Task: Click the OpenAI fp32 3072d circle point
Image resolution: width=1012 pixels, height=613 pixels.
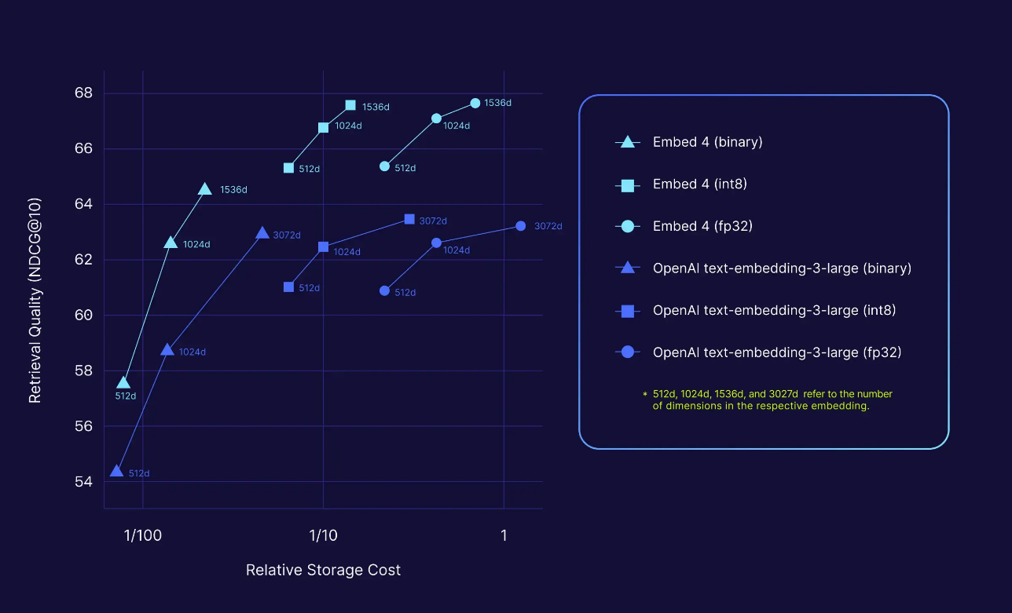Action: click(521, 226)
